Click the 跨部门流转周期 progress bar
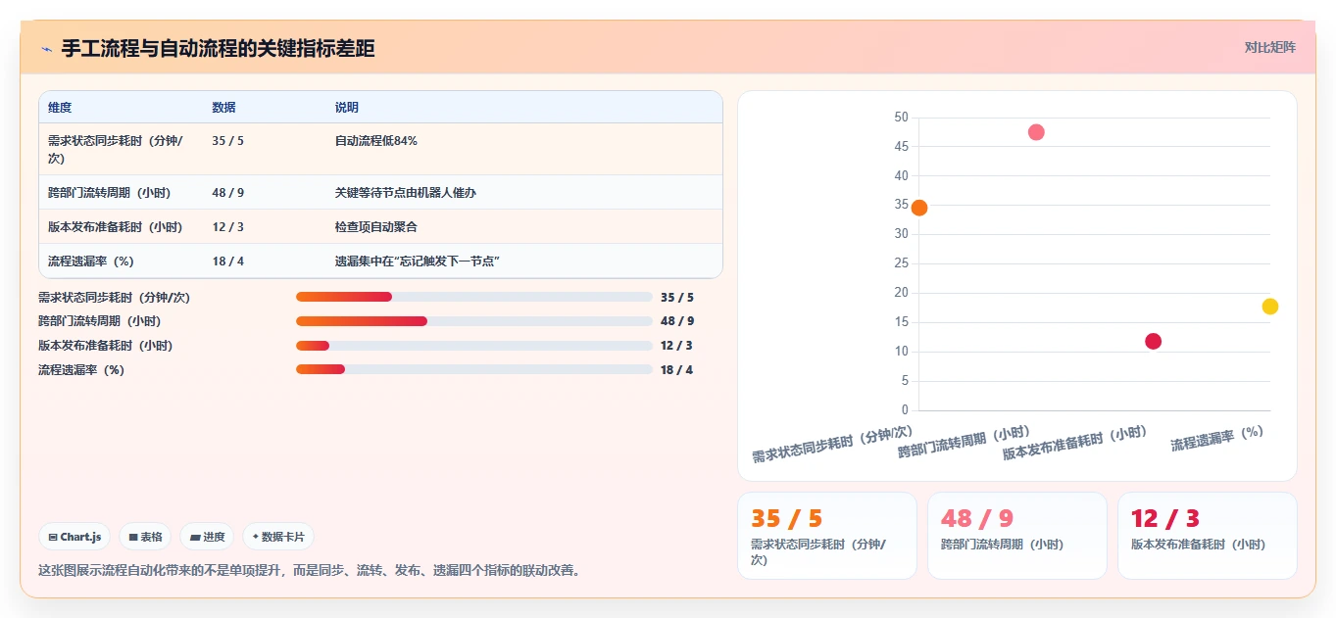 point(474,321)
